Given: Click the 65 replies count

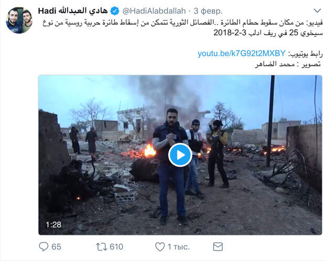Looking at the screenshot, I should pos(57,247).
